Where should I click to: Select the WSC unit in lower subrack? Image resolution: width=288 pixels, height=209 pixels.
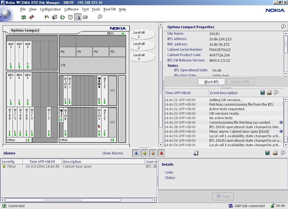(61, 115)
